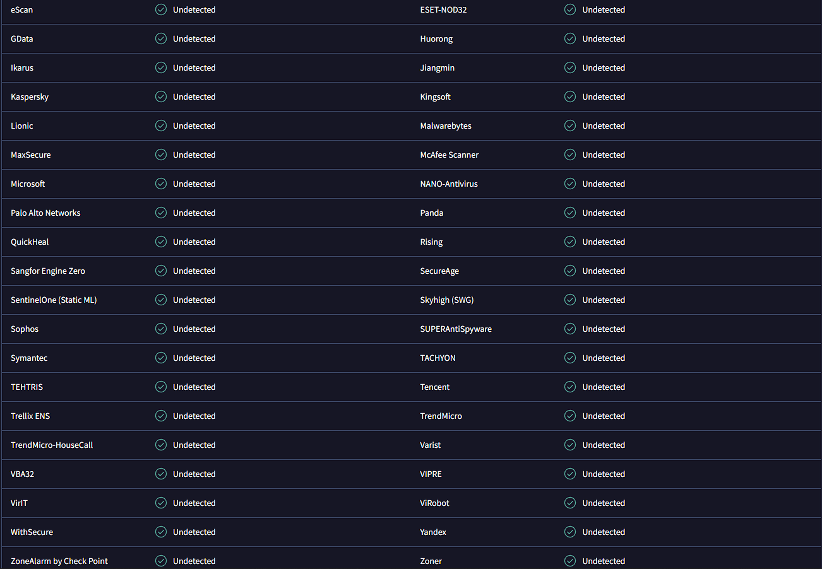Click Undetected text in the Symantec row

(194, 358)
